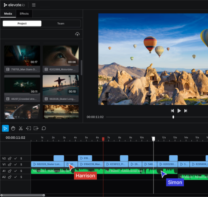Select the scissors cut tool
Screen dimensions: 208x197
click(21, 128)
